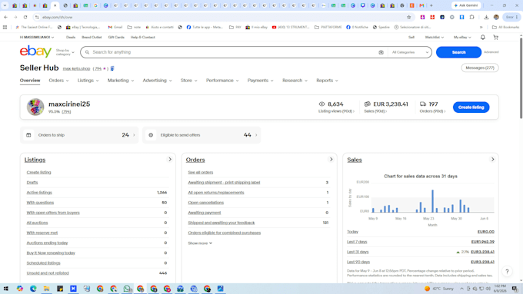Screen dimensions: 523x294
Task: Expand the Marketing menu
Action: (121, 81)
